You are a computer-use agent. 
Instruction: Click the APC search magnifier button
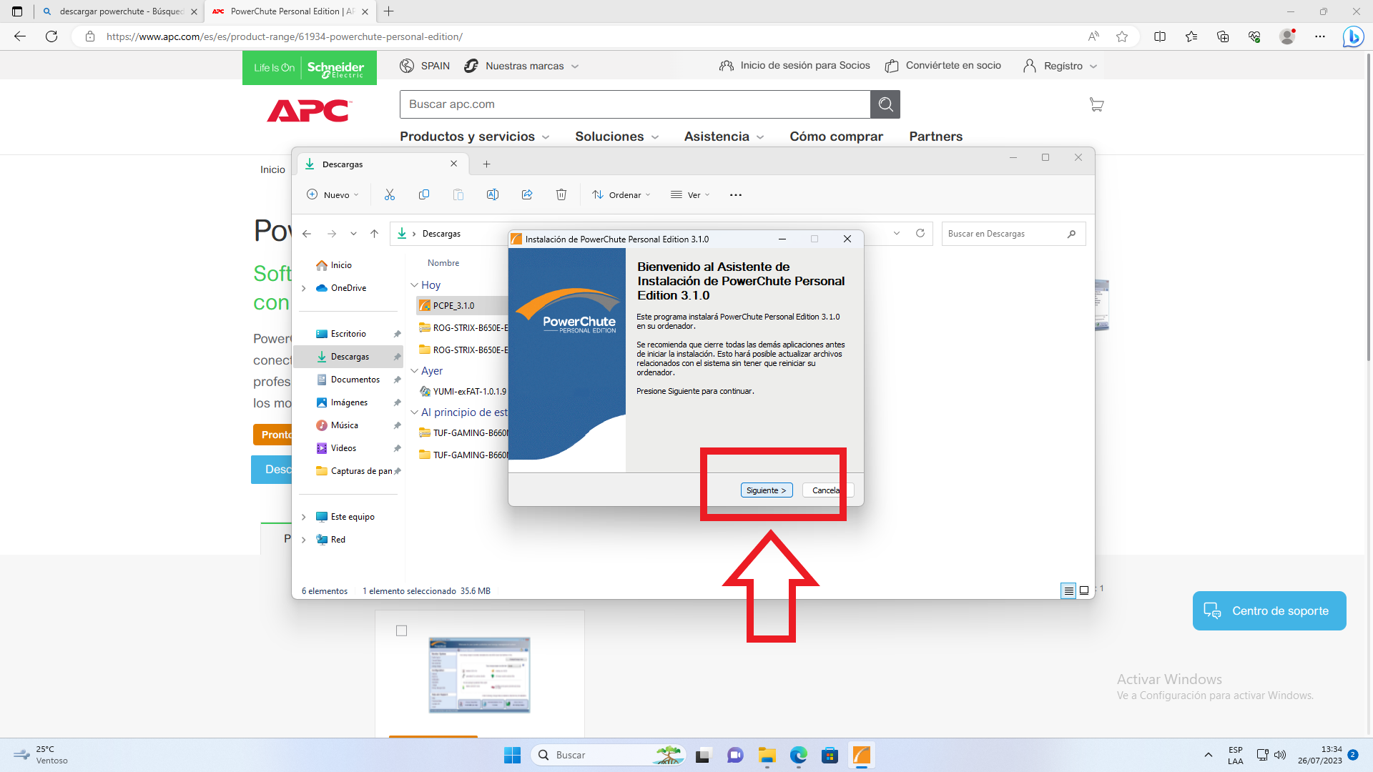click(885, 104)
